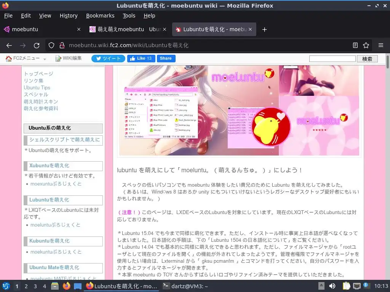Viewport: 390px width, 292px height.
Task: Expand the FC2メニュー dropdown arrow
Action: coord(45,59)
